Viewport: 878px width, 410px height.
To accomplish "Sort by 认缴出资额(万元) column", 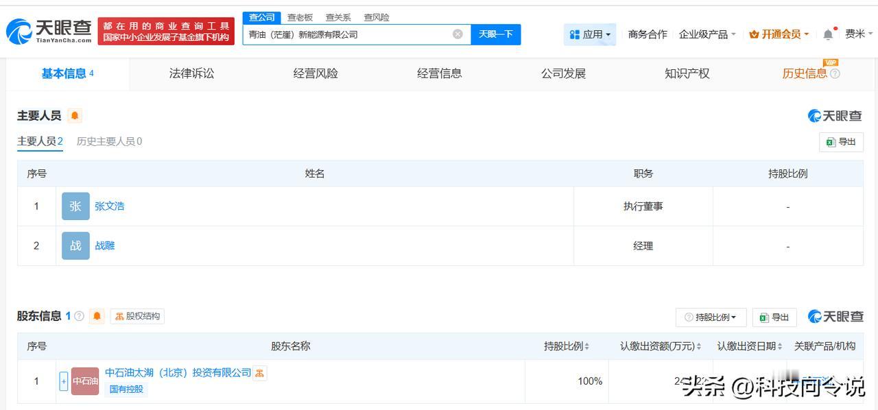I will pyautogui.click(x=699, y=347).
